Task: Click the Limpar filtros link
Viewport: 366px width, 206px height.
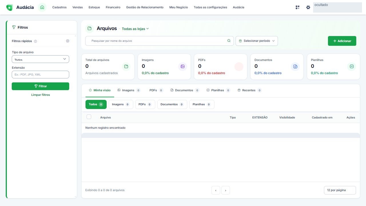Action: tap(40, 95)
